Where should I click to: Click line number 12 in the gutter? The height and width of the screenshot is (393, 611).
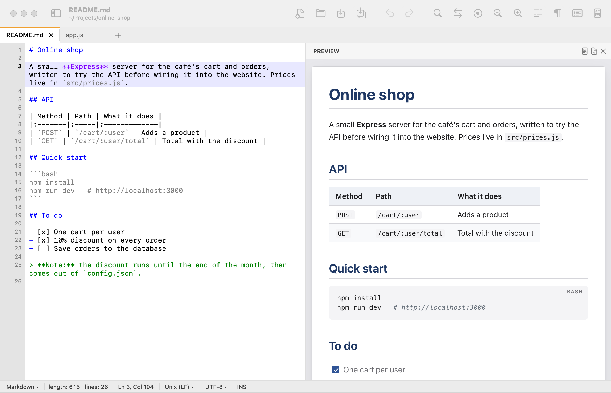(18, 157)
